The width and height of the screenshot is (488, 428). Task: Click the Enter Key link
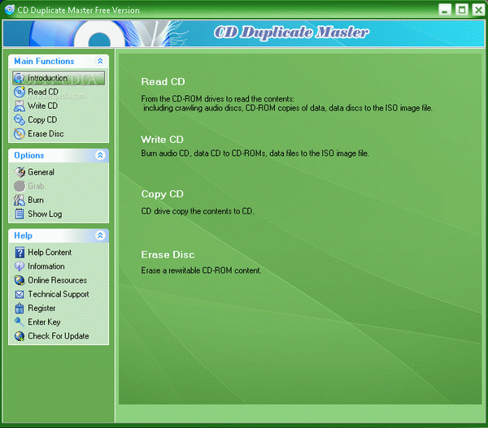point(44,322)
